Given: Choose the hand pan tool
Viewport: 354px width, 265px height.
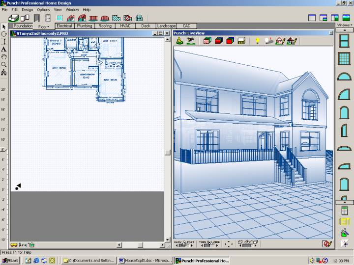Looking at the screenshot, I should 3,57.
